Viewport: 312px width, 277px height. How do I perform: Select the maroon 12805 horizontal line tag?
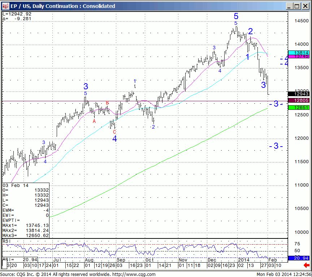tap(301, 101)
